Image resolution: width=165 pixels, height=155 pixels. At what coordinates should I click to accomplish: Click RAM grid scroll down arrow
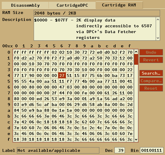[x=136, y=140]
